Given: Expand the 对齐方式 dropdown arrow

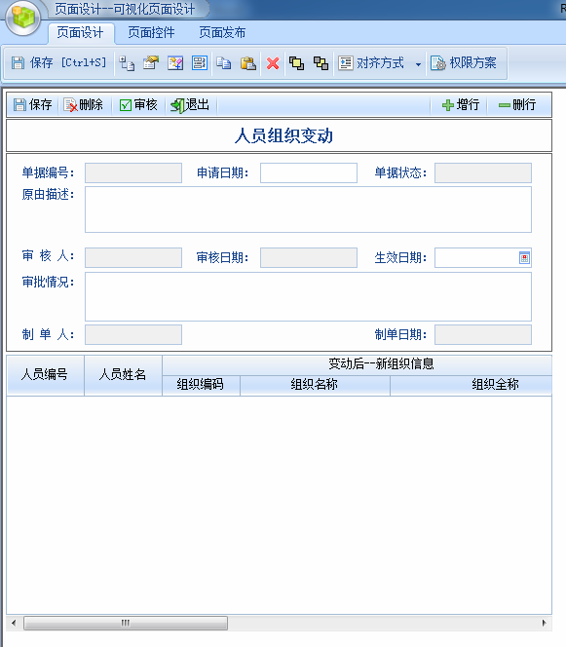Looking at the screenshot, I should 418,64.
